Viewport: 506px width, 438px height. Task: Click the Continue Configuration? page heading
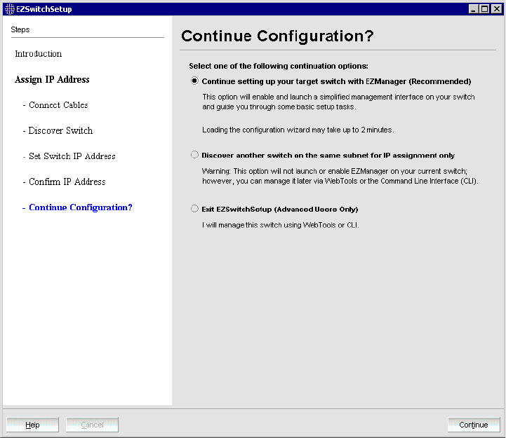[277, 36]
